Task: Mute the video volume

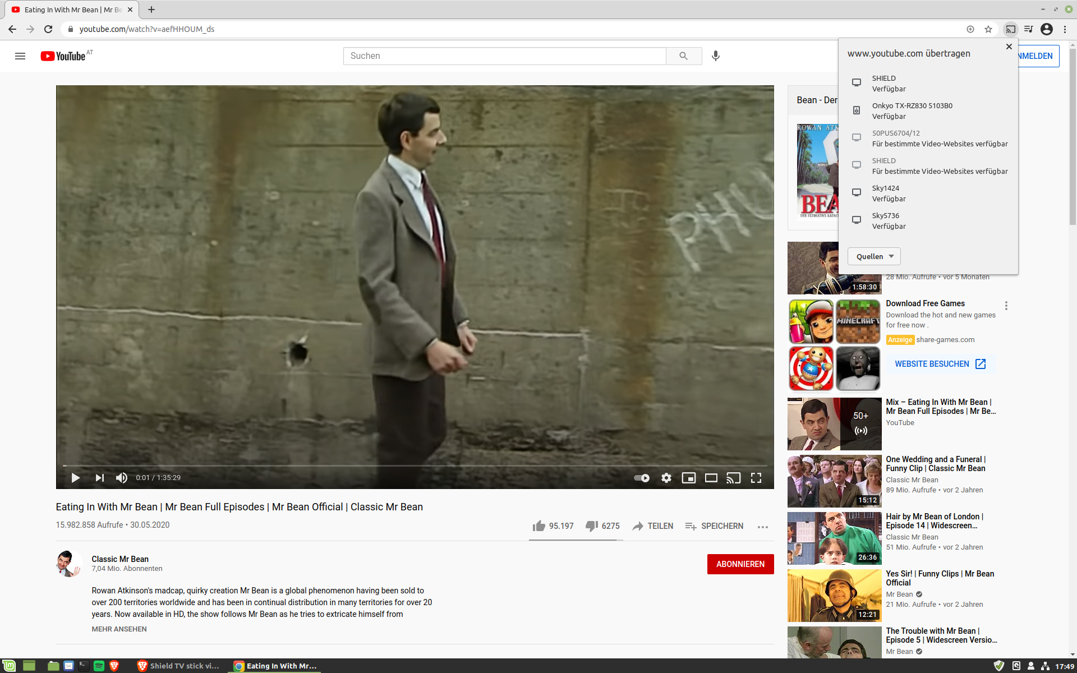Action: (x=122, y=478)
